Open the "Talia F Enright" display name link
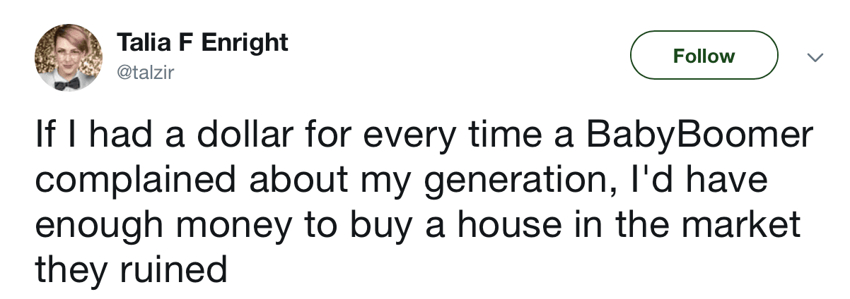The image size is (850, 299). click(203, 43)
